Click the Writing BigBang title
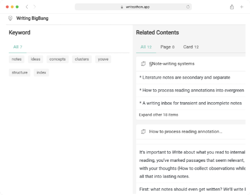Image resolution: width=250 pixels, height=195 pixels. pos(32,18)
